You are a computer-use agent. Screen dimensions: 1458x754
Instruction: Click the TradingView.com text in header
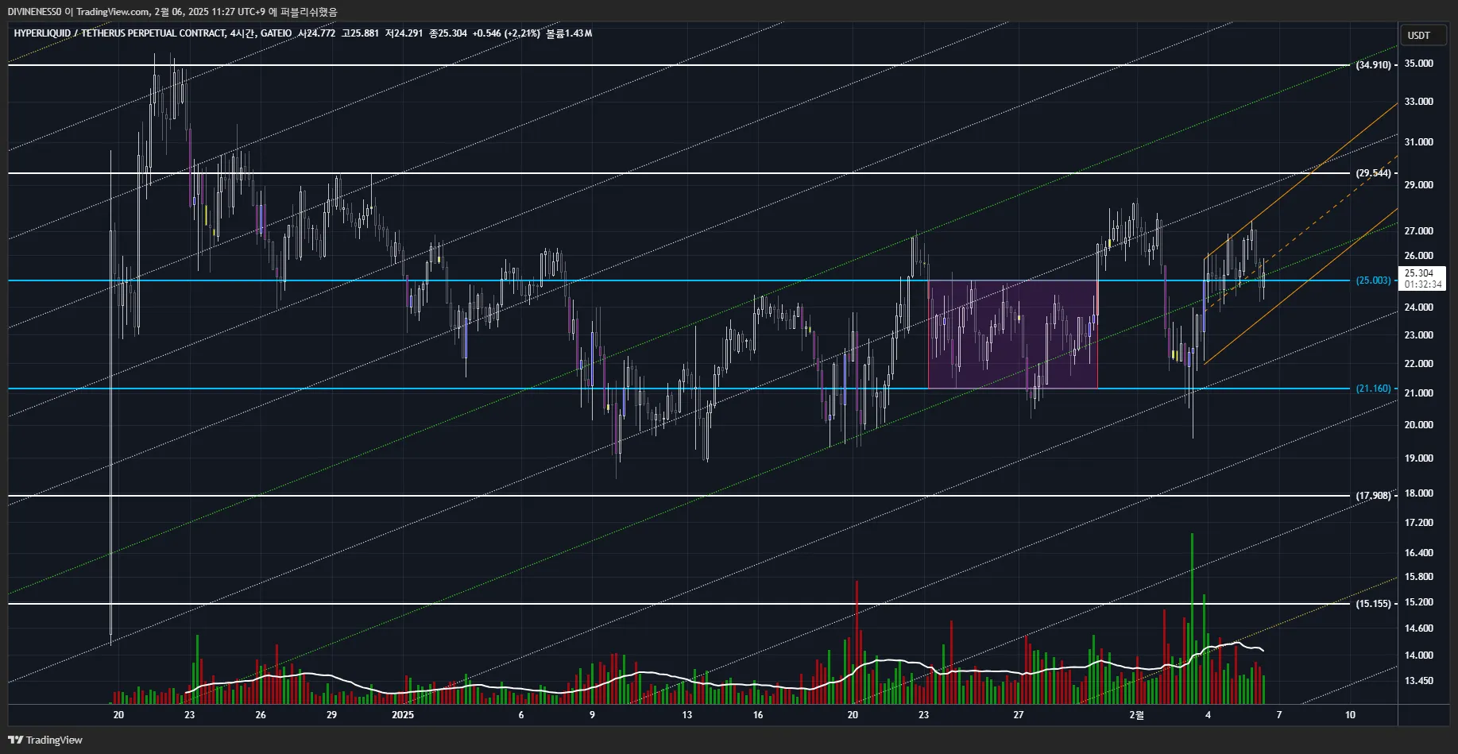[113, 12]
